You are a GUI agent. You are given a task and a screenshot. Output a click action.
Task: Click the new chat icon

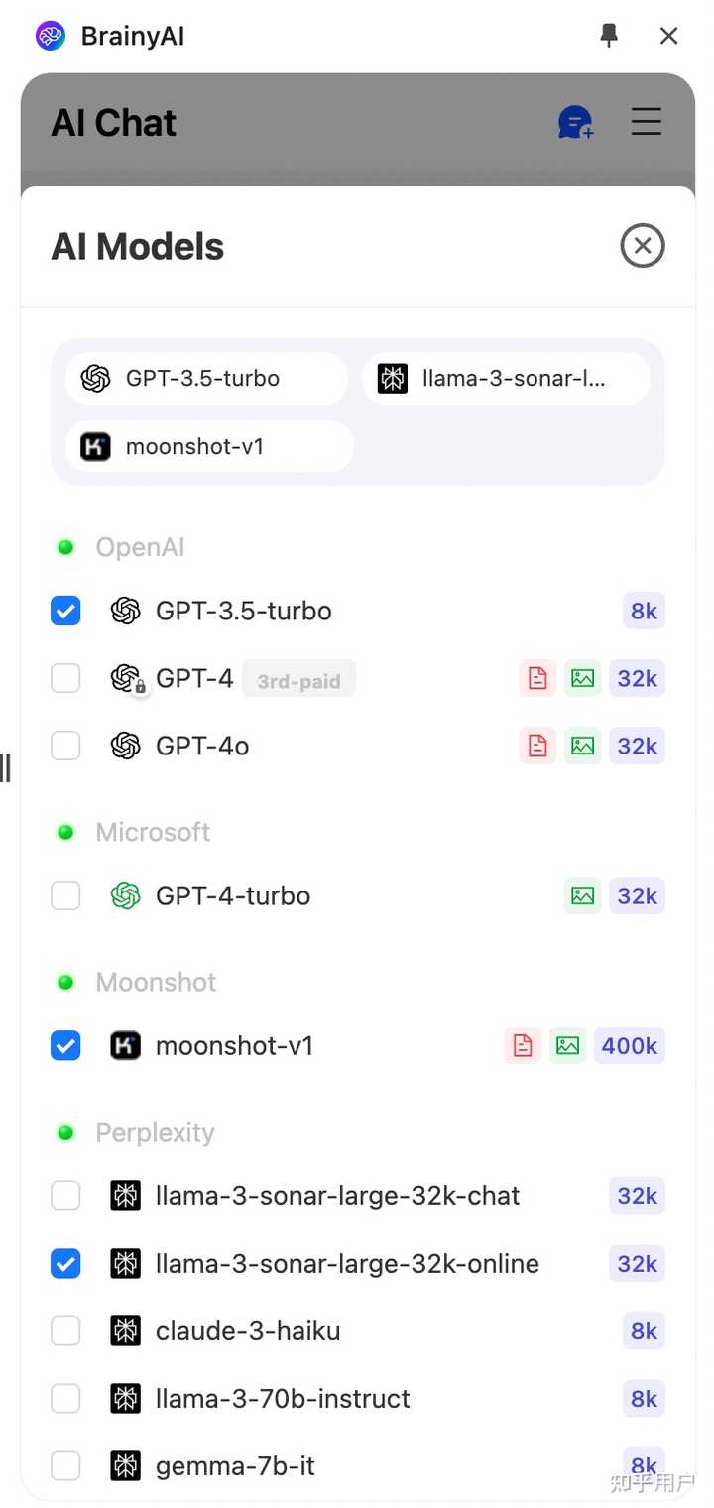[x=575, y=123]
